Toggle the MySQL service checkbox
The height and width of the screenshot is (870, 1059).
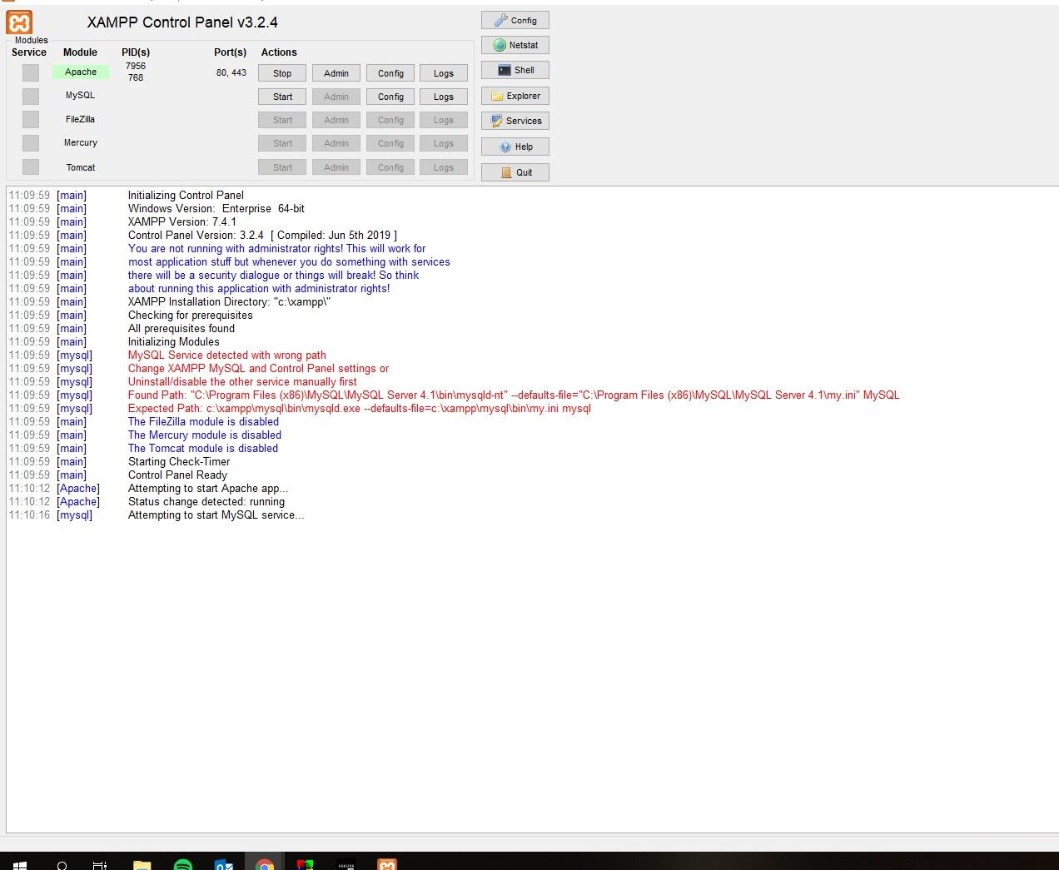coord(31,96)
